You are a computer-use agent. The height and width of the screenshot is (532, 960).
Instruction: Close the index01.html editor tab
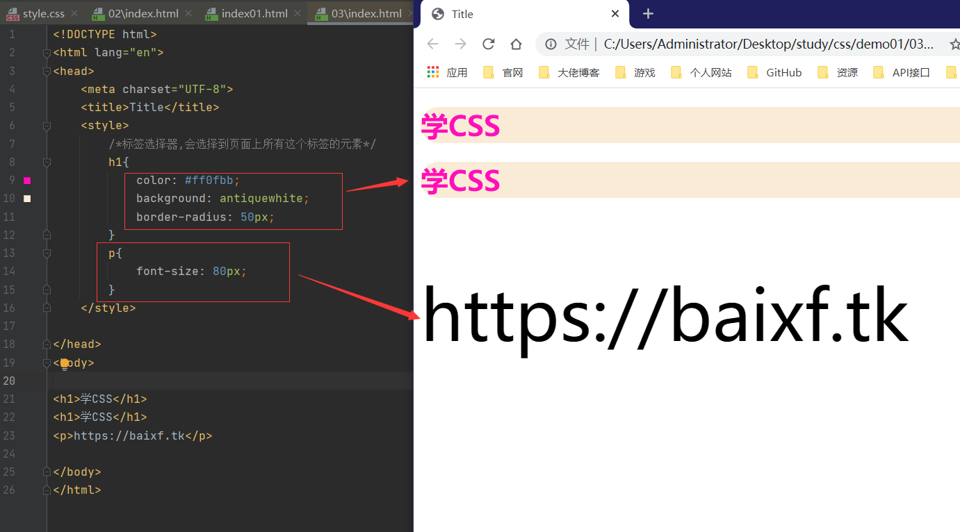coord(298,14)
